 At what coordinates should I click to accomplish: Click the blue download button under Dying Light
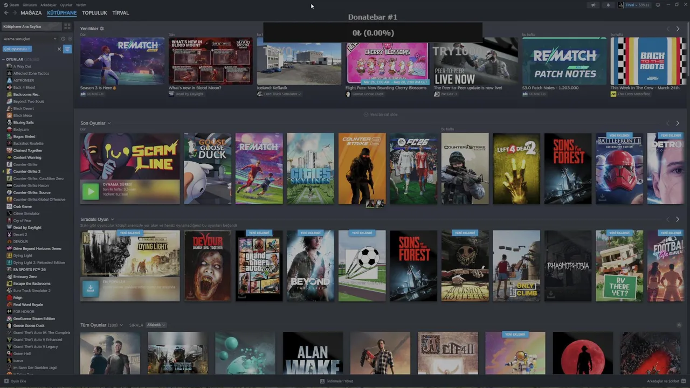91,288
